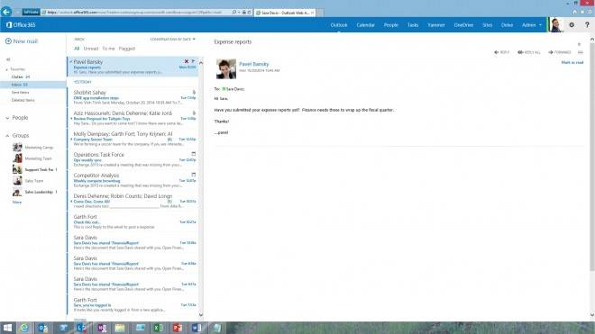Select the Clutter folder

21,77
